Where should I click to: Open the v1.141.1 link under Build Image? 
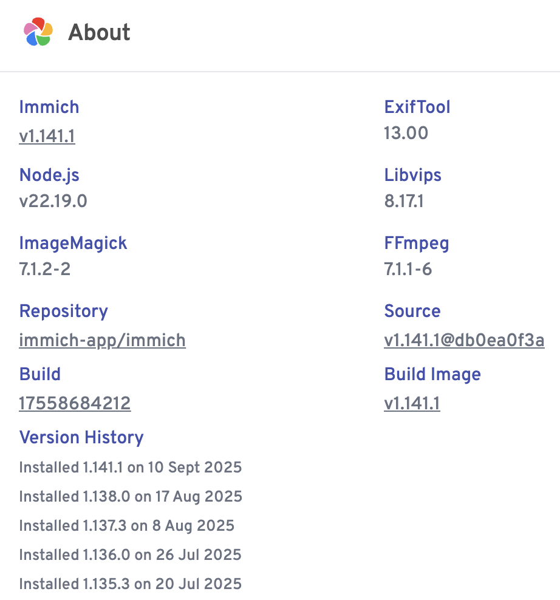[x=412, y=403]
